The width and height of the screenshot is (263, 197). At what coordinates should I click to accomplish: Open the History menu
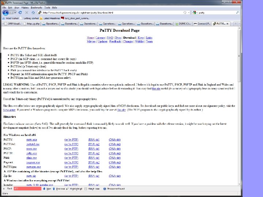click(25, 8)
